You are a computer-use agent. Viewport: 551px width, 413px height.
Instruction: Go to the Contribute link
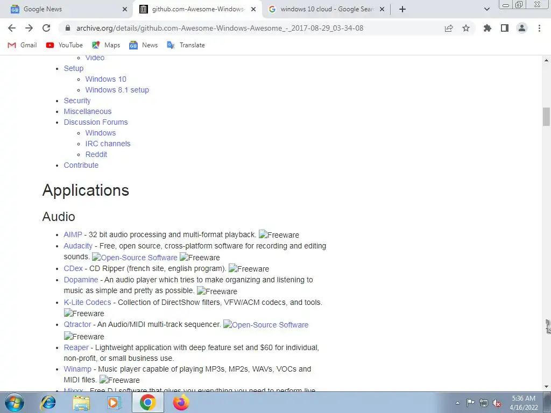click(x=81, y=165)
